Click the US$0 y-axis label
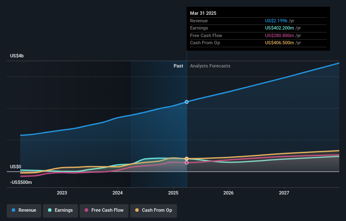Viewport: 346px width, 221px height. point(16,167)
